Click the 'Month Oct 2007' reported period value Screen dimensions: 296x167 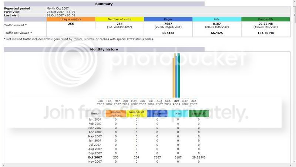coord(58,8)
